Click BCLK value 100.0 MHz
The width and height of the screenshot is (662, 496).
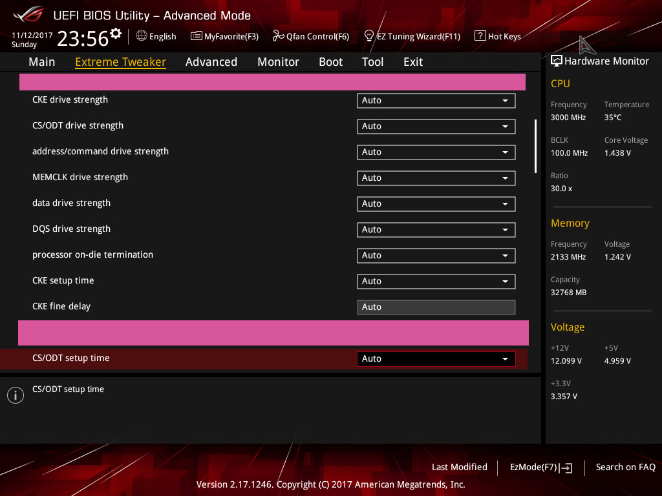coord(569,153)
